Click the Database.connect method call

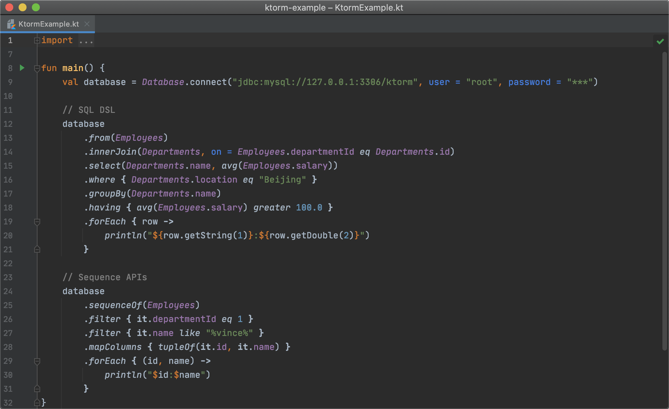click(x=208, y=82)
